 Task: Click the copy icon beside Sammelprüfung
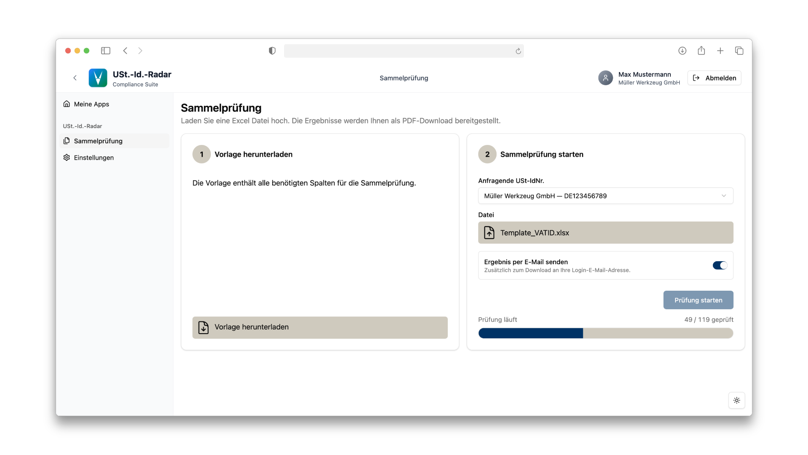click(x=66, y=141)
